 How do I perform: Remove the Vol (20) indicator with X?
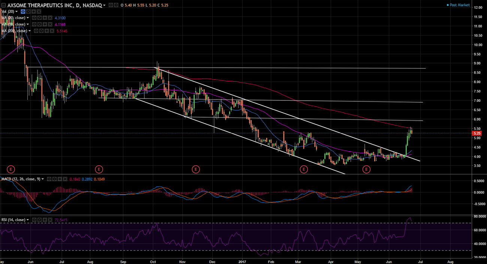click(39, 12)
